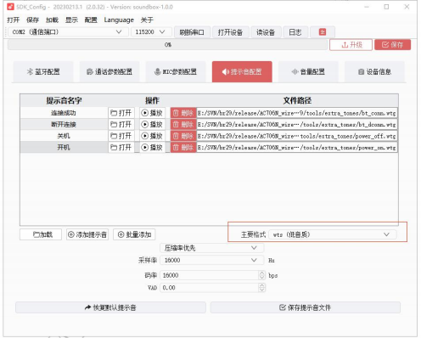Switch to the MIC参数配置 tab
Screen dimensions: 421x338
176,72
